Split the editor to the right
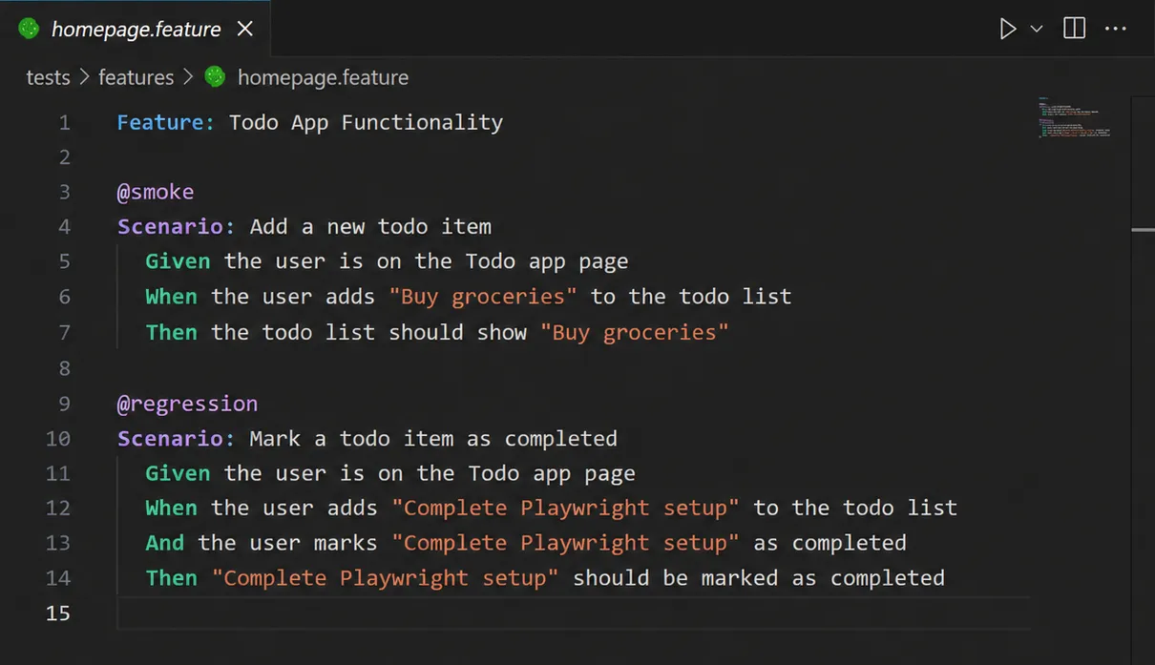The height and width of the screenshot is (665, 1155). point(1074,29)
